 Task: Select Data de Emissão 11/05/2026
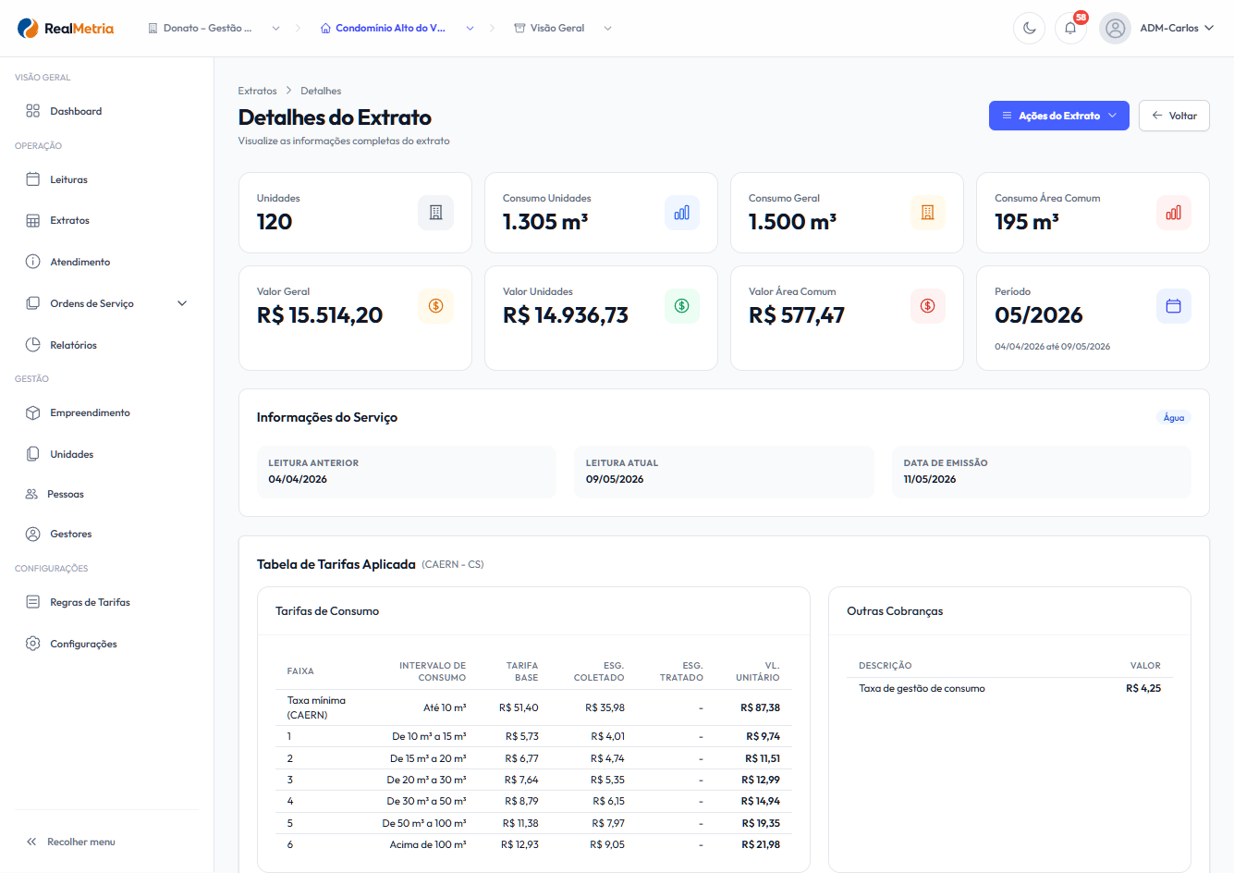pos(930,479)
